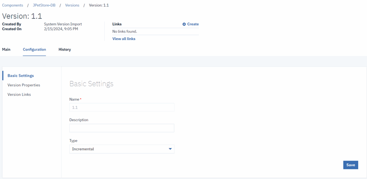Select the Configuration tab

coord(34,50)
